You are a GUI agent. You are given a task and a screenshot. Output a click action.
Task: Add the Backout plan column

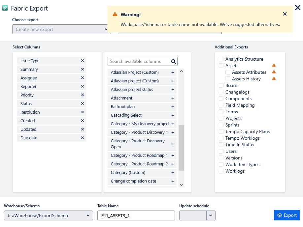(x=173, y=107)
